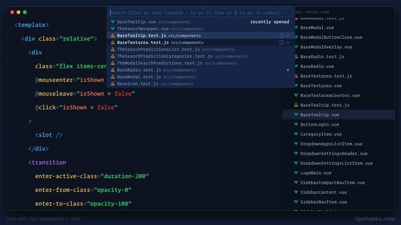Click 'class="relative"' attribute in the code
This screenshot has width=401, height=225.
pyautogui.click(x=66, y=39)
